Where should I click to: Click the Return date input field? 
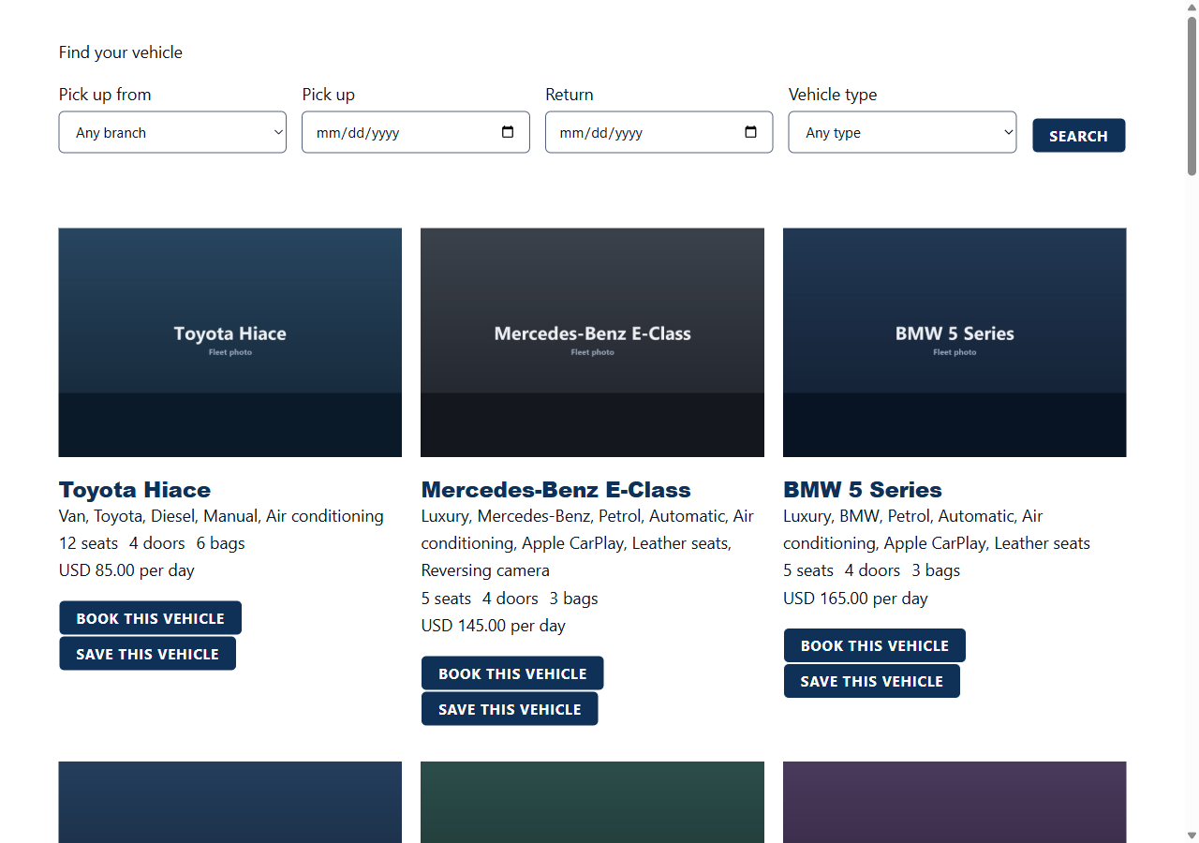coord(659,132)
